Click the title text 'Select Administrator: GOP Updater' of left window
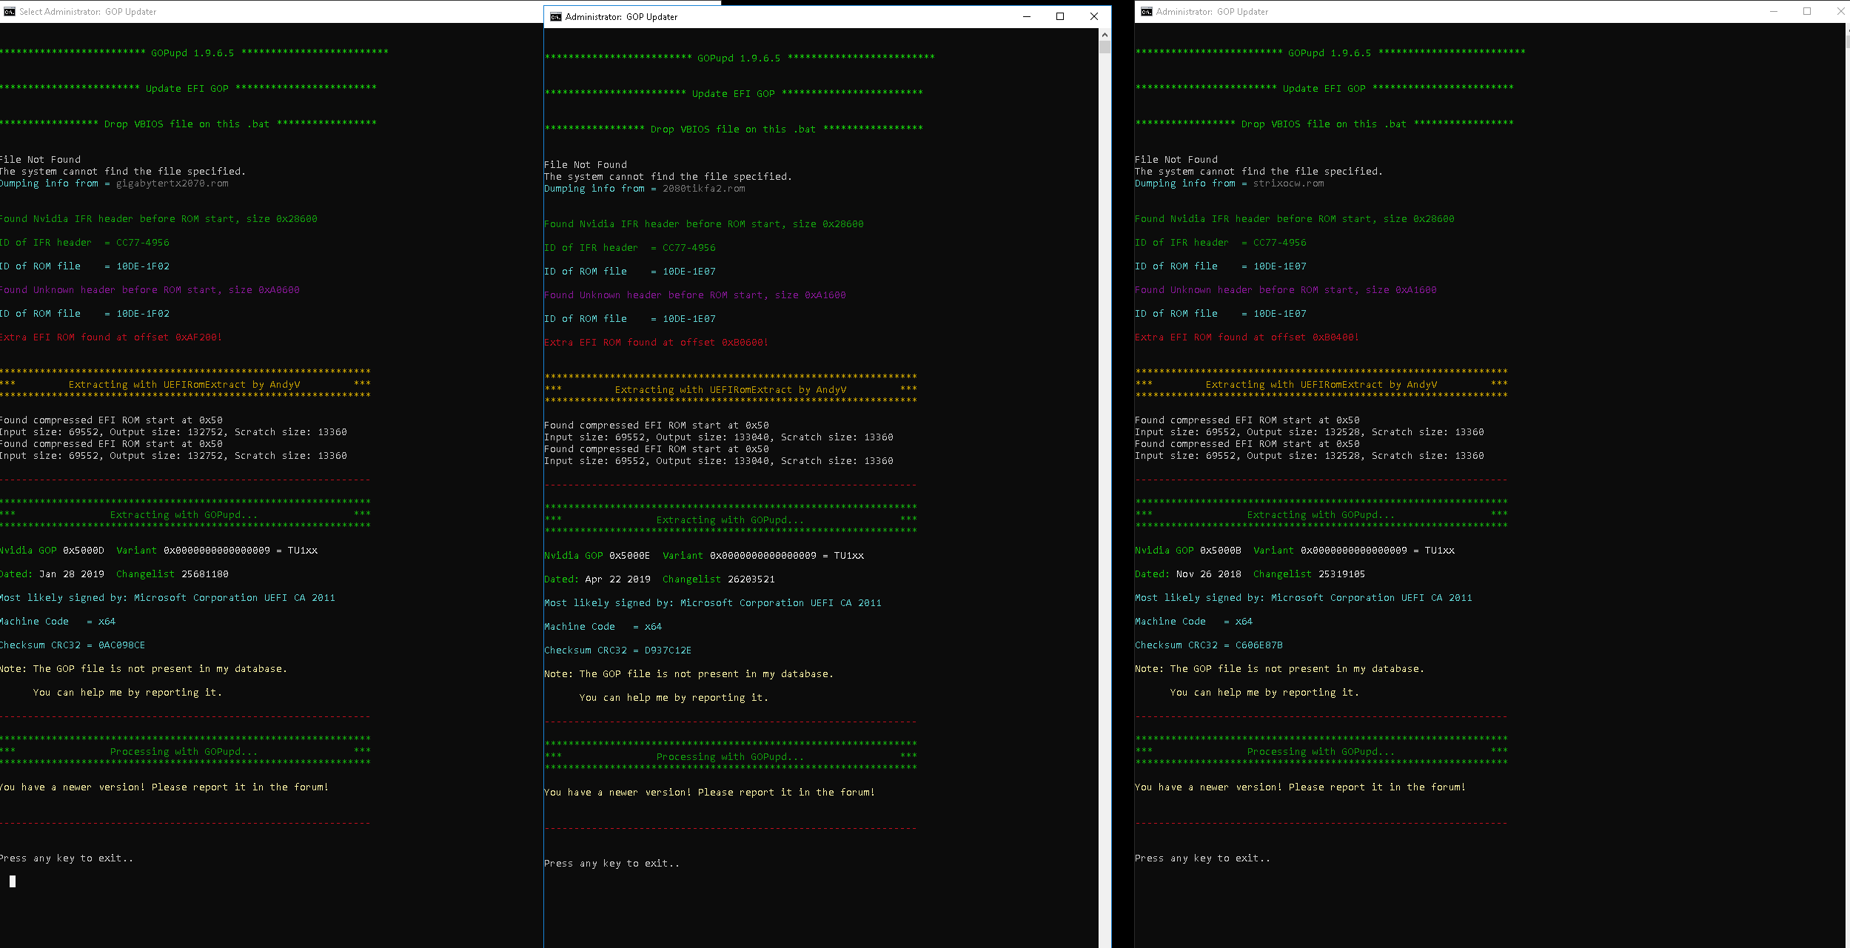Viewport: 1850px width, 948px height. [87, 12]
